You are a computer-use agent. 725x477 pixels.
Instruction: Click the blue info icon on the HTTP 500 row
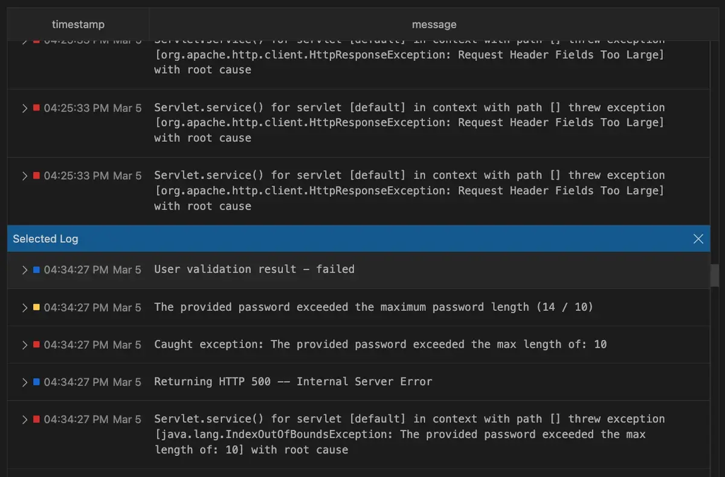click(x=36, y=382)
